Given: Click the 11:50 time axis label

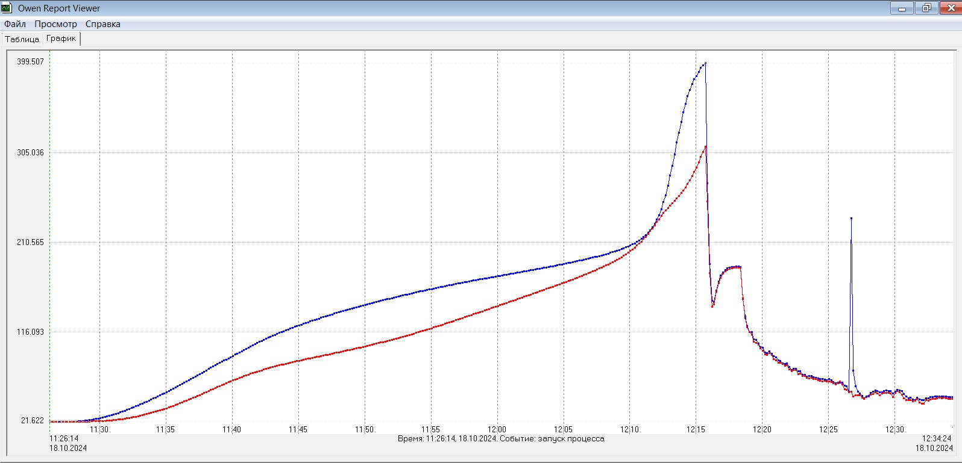Looking at the screenshot, I should [365, 429].
